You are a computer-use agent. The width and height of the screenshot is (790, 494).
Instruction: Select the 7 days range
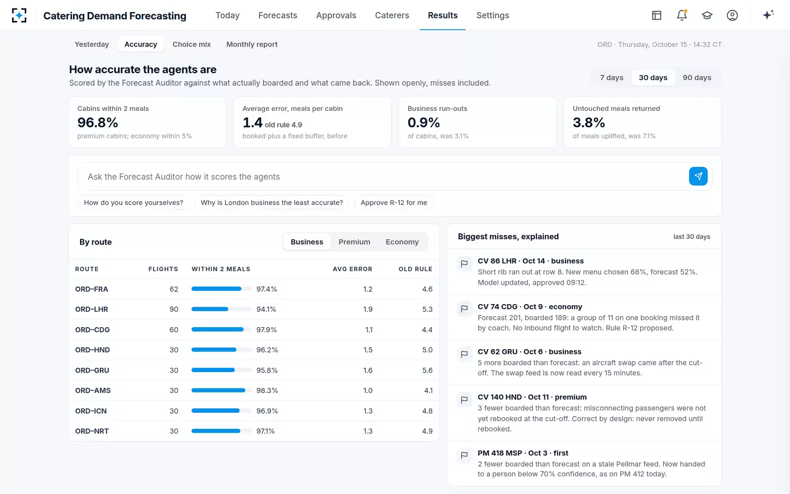612,77
